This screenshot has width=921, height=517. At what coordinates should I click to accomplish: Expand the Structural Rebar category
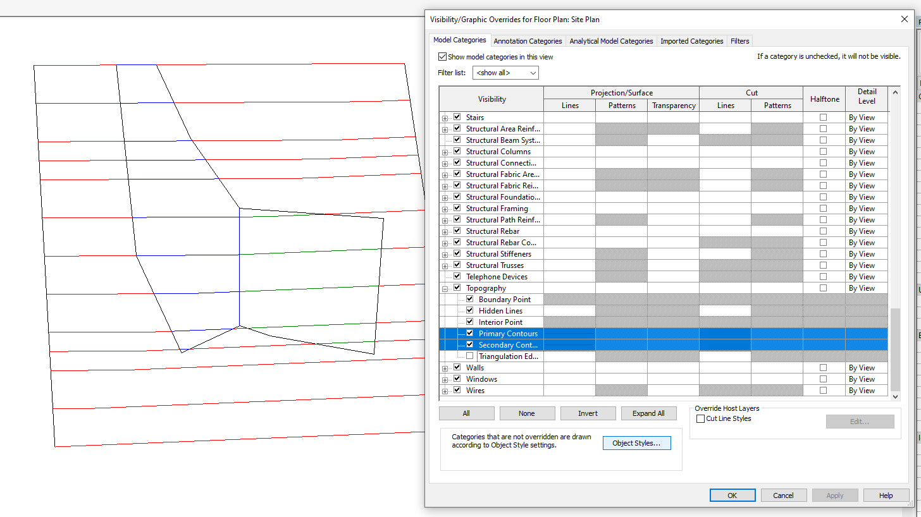point(445,232)
